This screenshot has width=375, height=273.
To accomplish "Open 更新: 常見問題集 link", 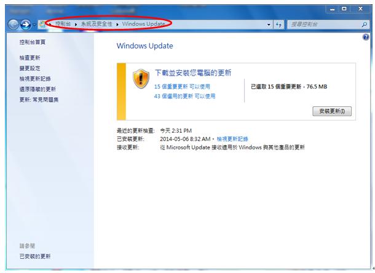I will [x=39, y=100].
